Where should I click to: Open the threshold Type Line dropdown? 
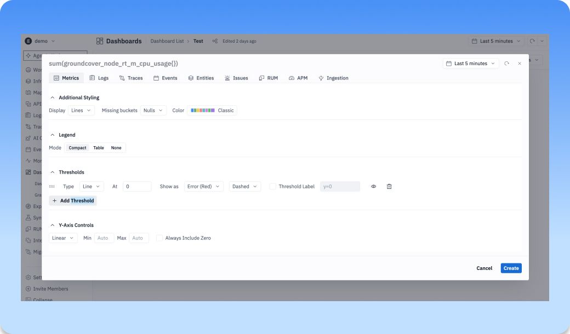click(92, 186)
